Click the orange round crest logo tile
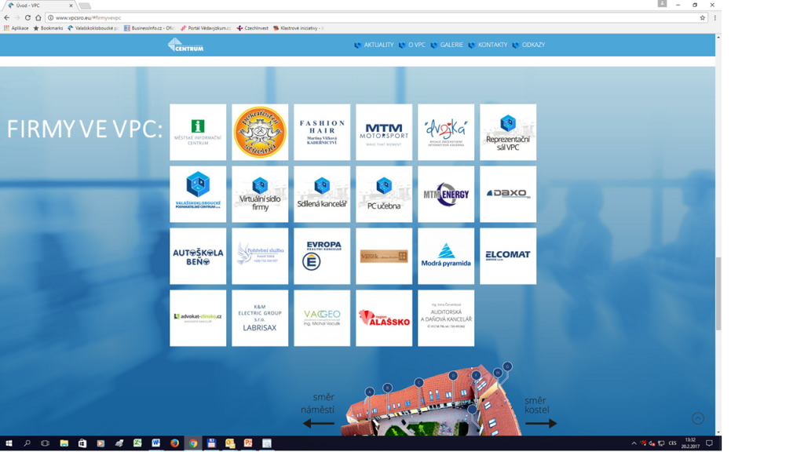The image size is (804, 452). pyautogui.click(x=260, y=132)
